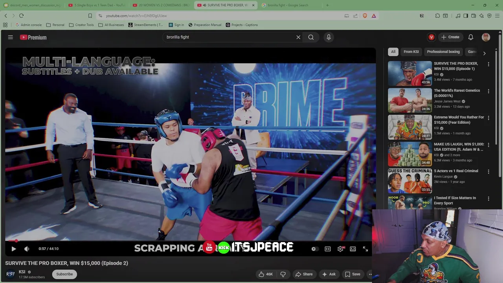
Task: Show more filter chips arrow
Action: tap(484, 53)
